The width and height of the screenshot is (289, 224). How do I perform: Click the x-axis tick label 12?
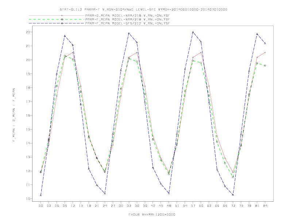coord(73,206)
